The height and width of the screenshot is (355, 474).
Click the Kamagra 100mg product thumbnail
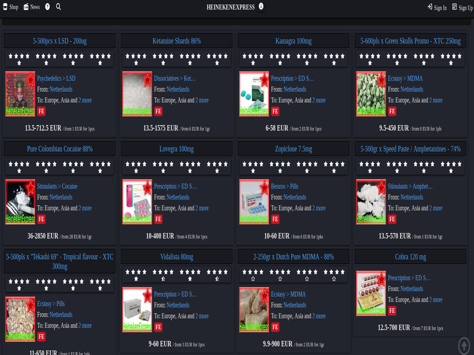click(254, 94)
